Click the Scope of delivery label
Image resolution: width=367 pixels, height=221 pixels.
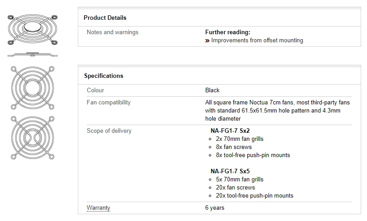[x=109, y=131]
